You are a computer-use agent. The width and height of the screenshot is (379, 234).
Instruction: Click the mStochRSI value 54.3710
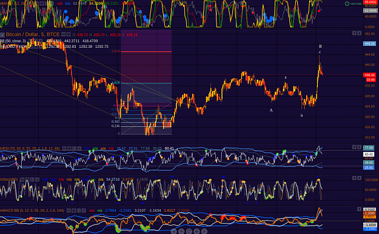click(113, 180)
